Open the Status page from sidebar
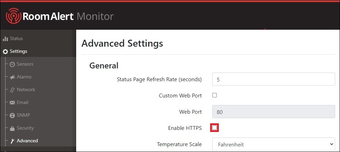Image resolution: width=340 pixels, height=152 pixels. click(x=16, y=38)
